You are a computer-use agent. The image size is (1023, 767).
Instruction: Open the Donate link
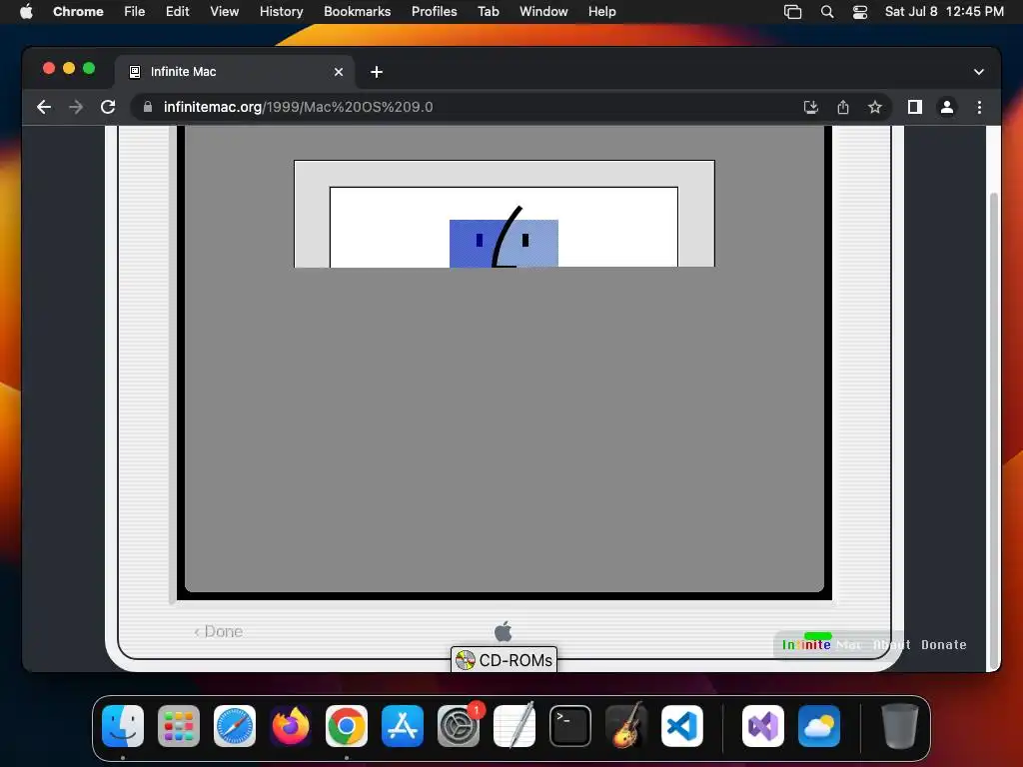[943, 644]
